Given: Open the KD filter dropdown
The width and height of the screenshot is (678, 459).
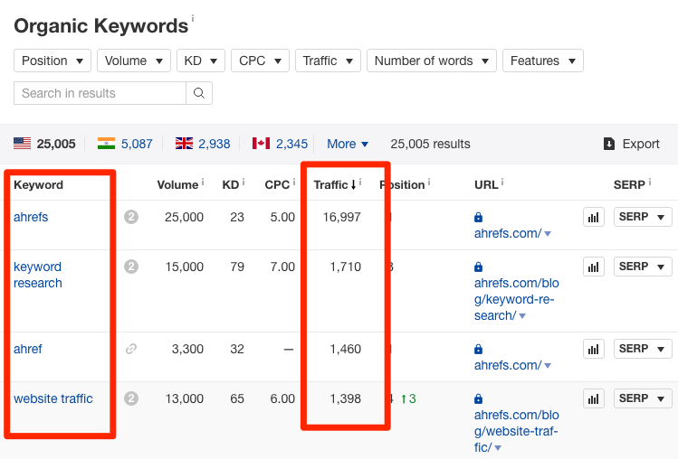Looking at the screenshot, I should [x=201, y=61].
